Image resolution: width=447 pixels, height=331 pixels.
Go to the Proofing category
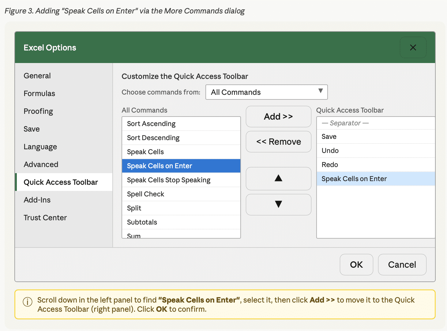click(x=64, y=111)
